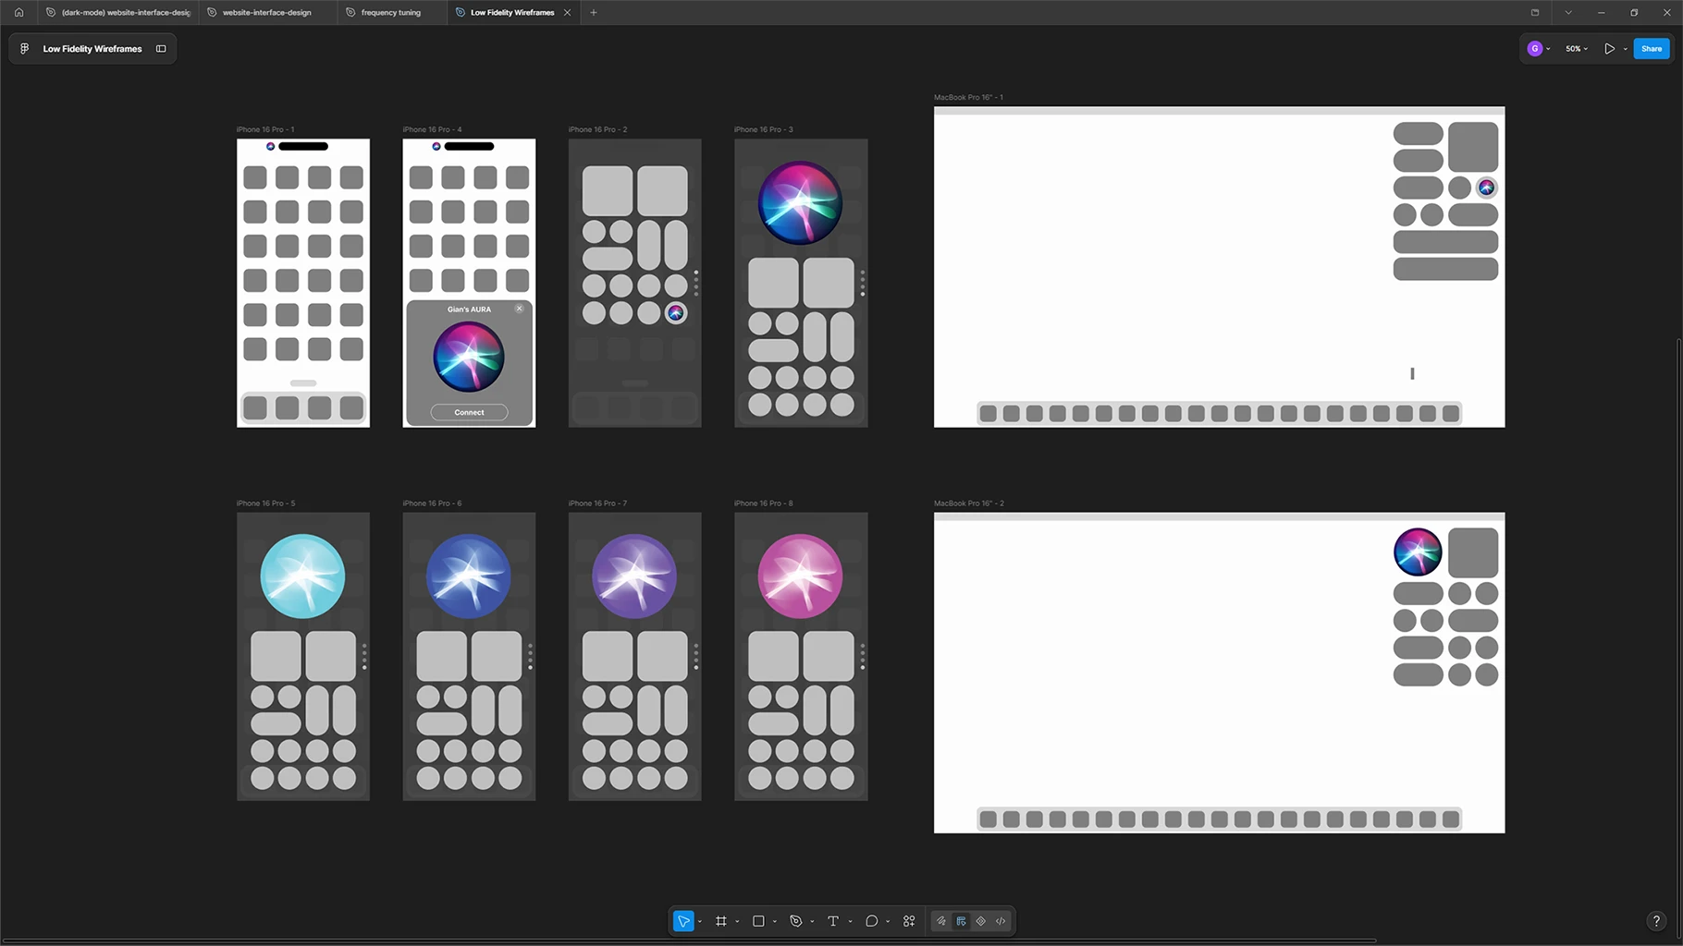Expand Comment tool dropdown arrow
This screenshot has height=946, width=1683.
pos(888,921)
